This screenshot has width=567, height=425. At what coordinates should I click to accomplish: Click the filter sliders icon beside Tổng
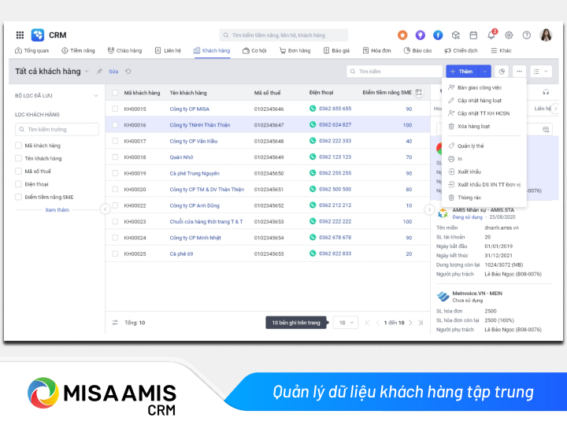(x=115, y=323)
